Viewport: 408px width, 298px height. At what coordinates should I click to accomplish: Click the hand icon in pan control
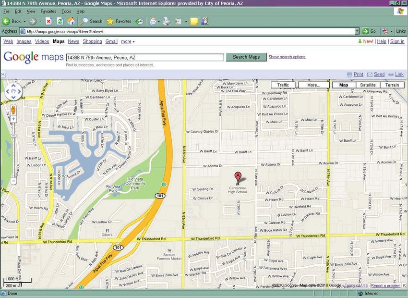coord(13,91)
